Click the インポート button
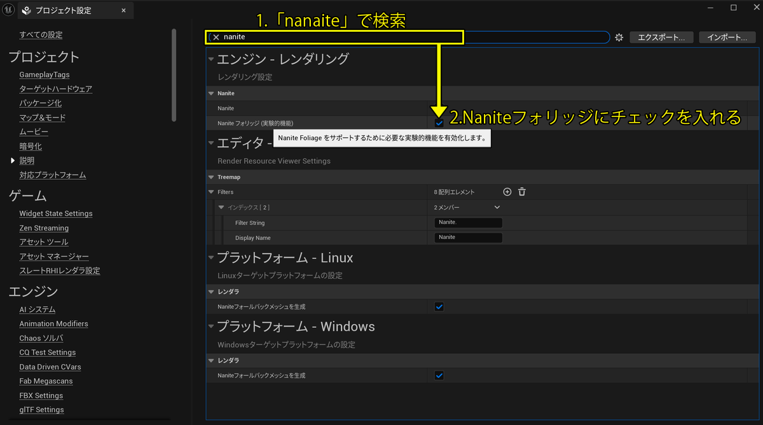763x425 pixels. pyautogui.click(x=727, y=37)
